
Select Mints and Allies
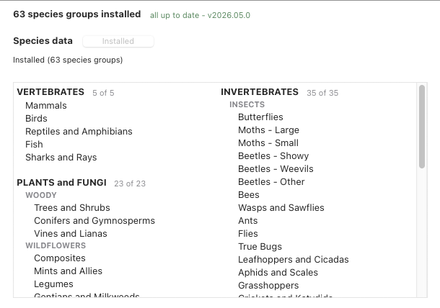coord(69,271)
